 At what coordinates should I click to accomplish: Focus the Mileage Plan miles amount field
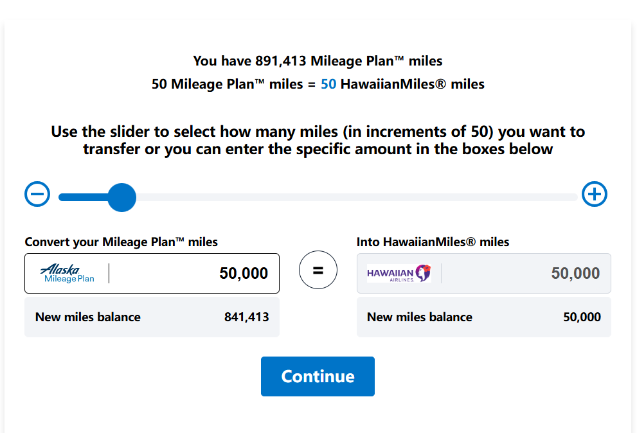tap(193, 273)
